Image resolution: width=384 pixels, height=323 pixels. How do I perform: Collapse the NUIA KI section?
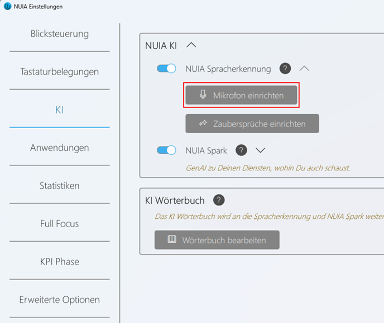point(191,45)
